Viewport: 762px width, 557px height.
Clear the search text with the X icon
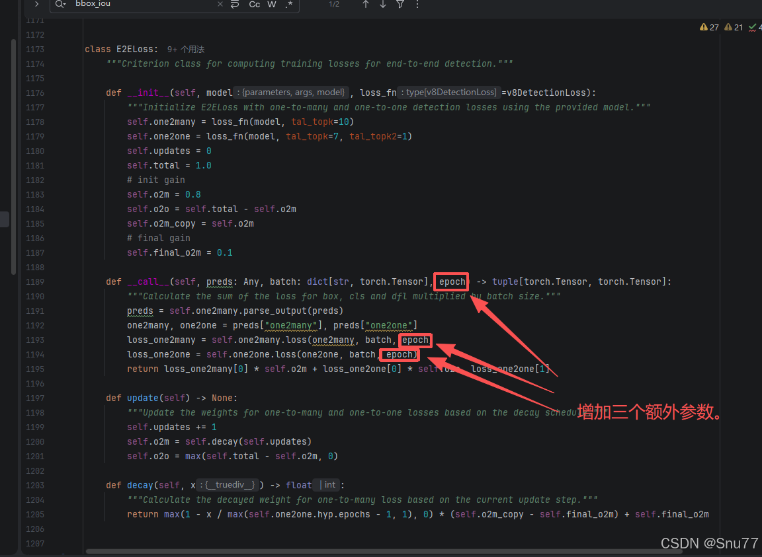pyautogui.click(x=220, y=4)
